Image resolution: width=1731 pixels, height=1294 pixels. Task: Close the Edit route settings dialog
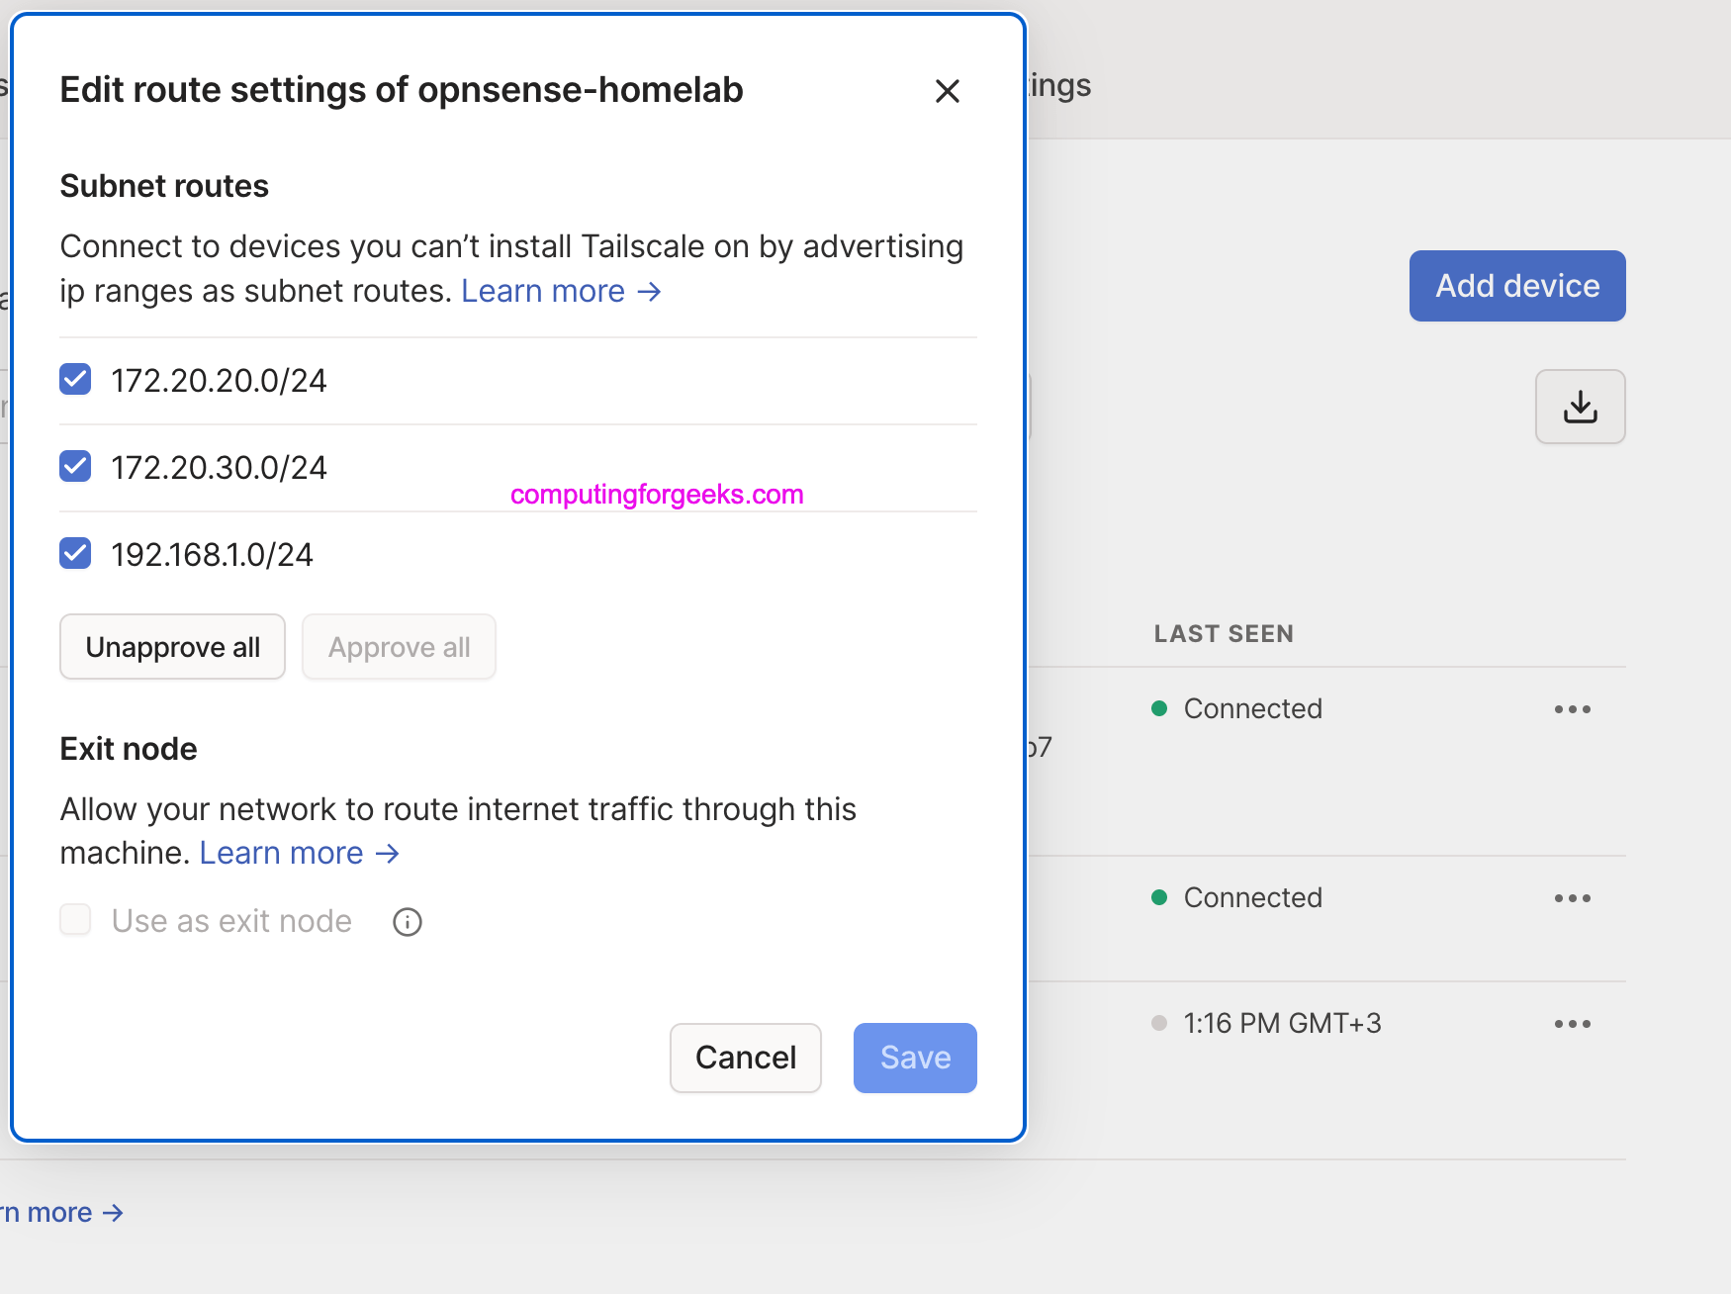tap(947, 91)
